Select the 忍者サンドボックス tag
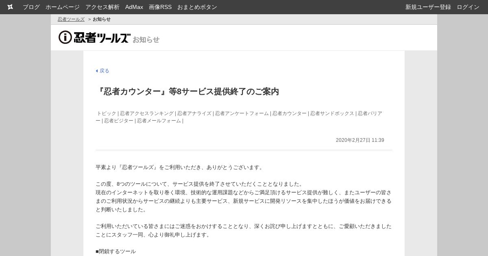The height and width of the screenshot is (256, 488). pyautogui.click(x=332, y=113)
